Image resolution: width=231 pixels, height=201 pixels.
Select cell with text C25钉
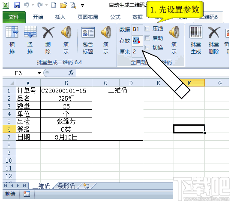click(x=66, y=99)
